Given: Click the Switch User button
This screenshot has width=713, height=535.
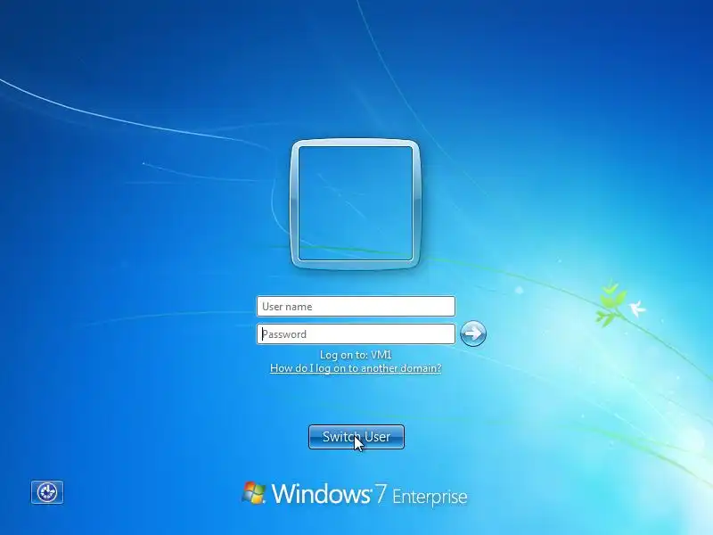Looking at the screenshot, I should coord(356,437).
